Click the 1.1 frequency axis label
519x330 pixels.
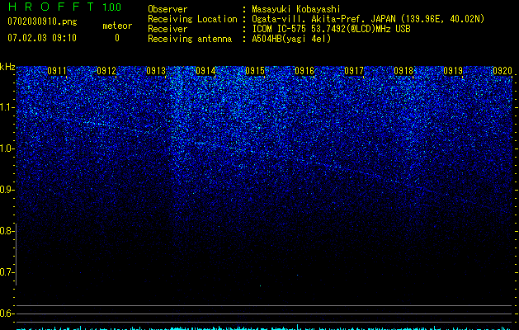coord(7,107)
